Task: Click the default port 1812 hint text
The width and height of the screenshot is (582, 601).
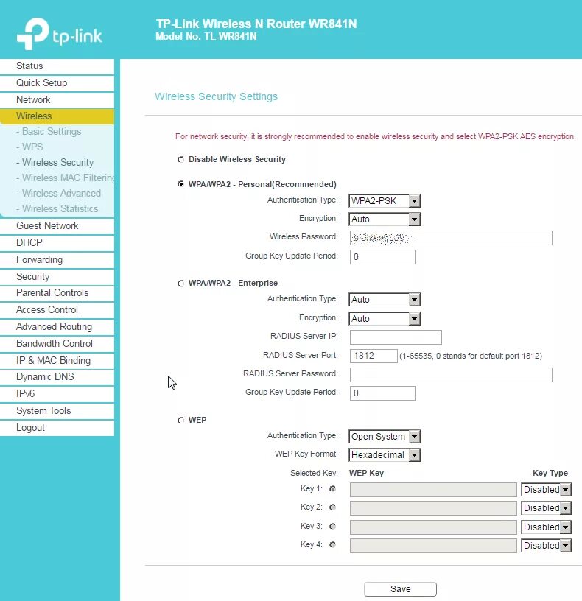Action: (x=471, y=356)
